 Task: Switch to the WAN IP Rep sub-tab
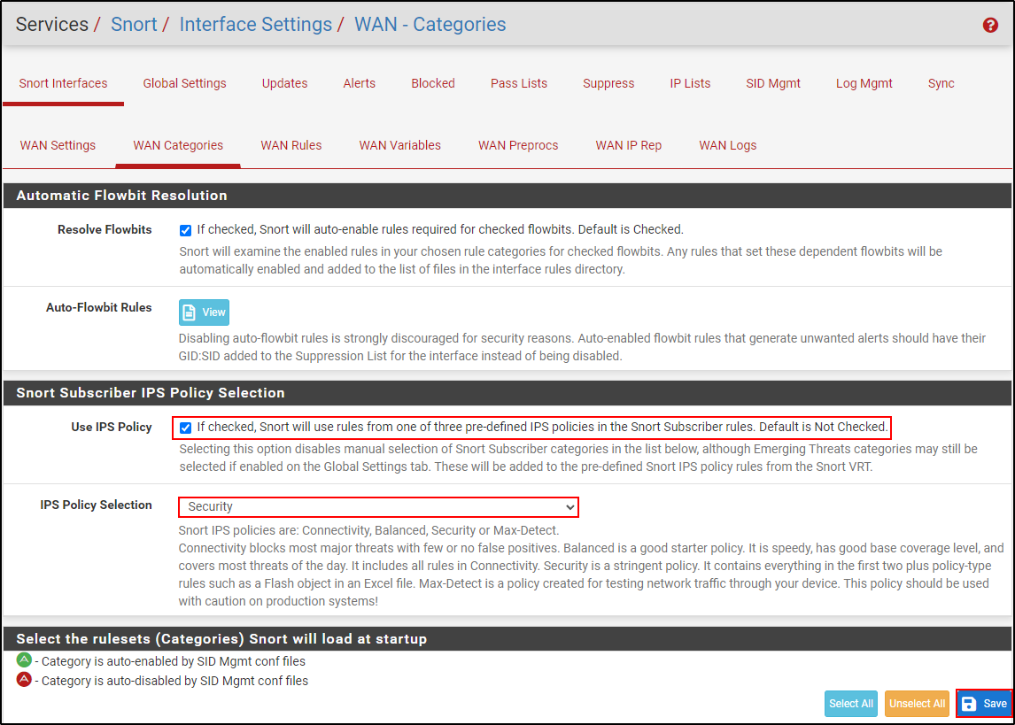(x=629, y=145)
